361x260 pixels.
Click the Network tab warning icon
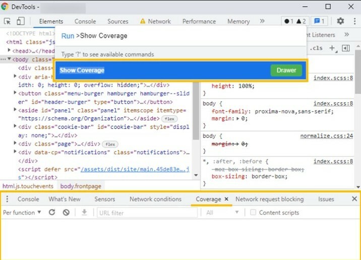tap(143, 21)
